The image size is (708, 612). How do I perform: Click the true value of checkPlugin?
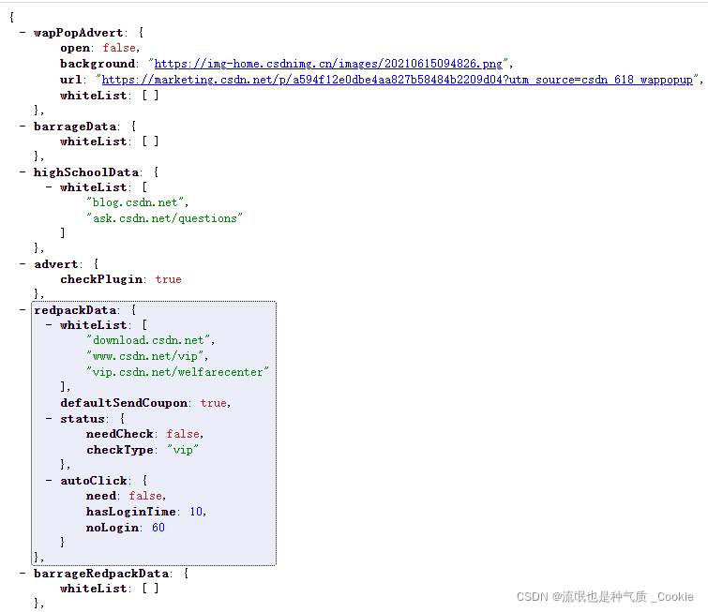[x=168, y=279]
